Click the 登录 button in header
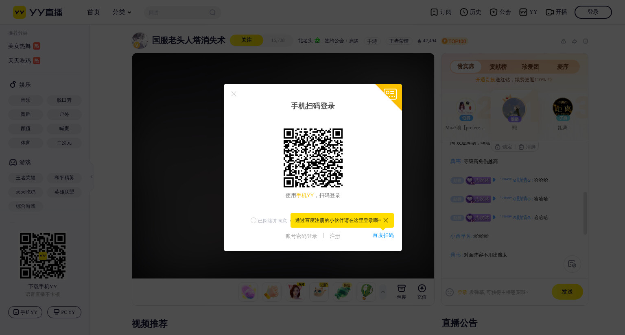Image resolution: width=625 pixels, height=335 pixels. click(x=593, y=12)
